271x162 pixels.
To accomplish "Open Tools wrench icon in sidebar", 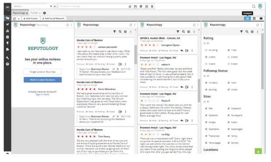I will tap(7, 58).
